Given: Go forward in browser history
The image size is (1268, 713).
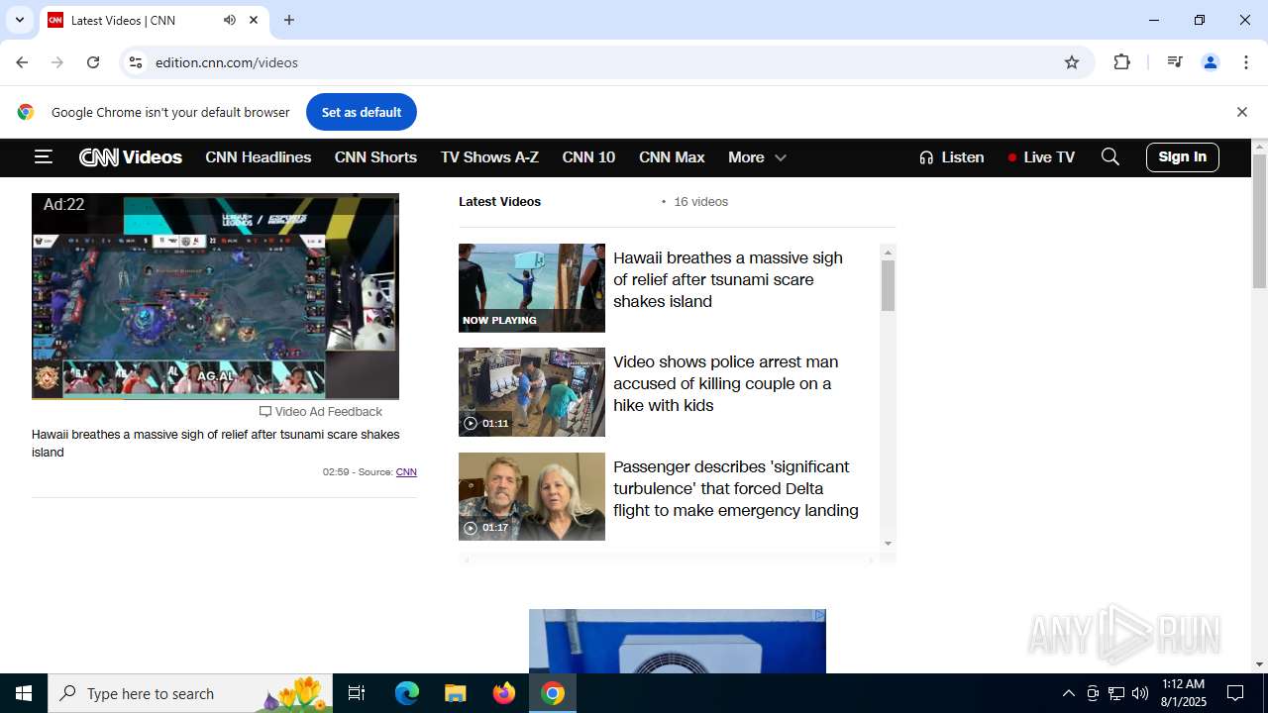Looking at the screenshot, I should click(x=57, y=62).
